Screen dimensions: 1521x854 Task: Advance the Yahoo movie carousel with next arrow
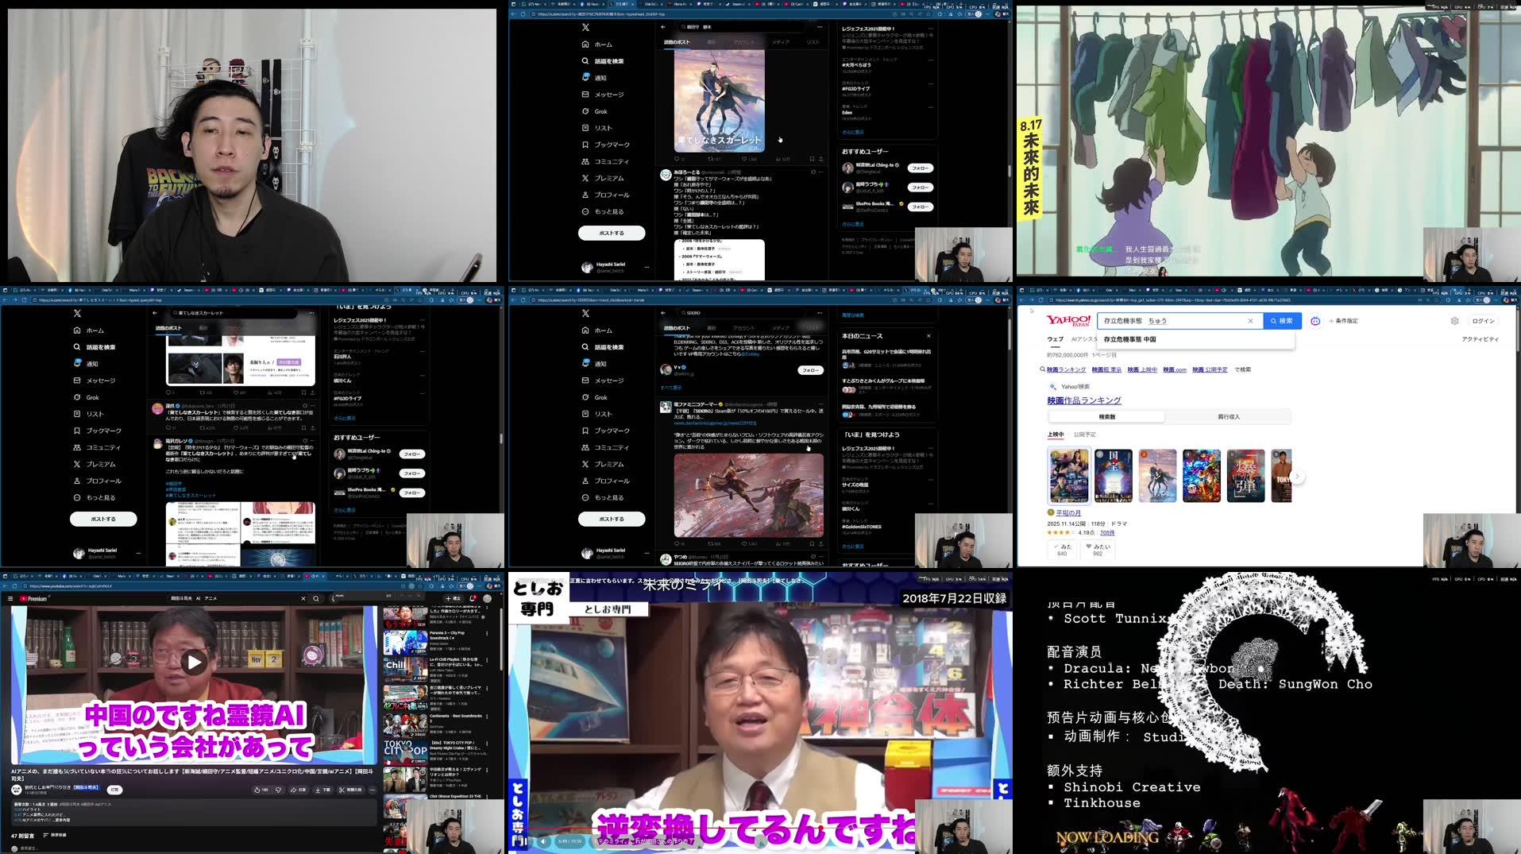[x=1297, y=477]
